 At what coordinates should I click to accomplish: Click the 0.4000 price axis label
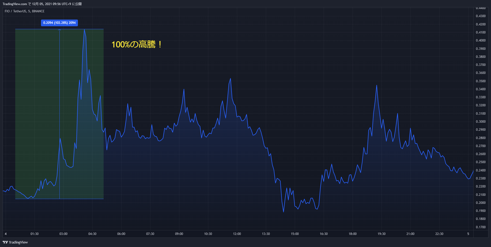[x=481, y=40]
